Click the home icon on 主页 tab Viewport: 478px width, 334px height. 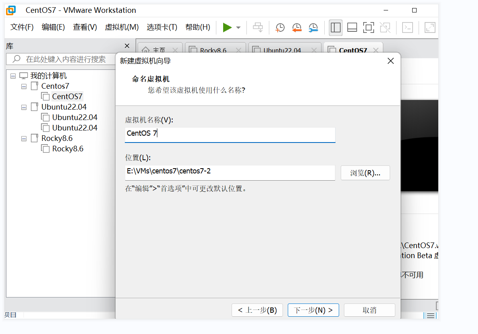146,50
